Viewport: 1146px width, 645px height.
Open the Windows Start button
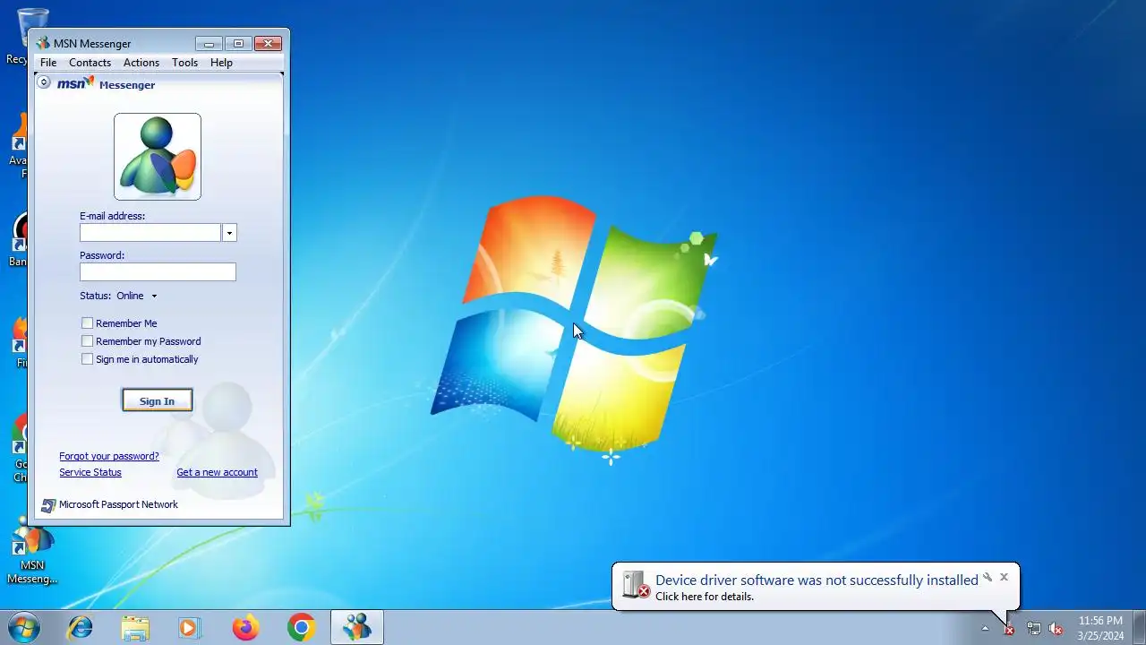pyautogui.click(x=24, y=628)
